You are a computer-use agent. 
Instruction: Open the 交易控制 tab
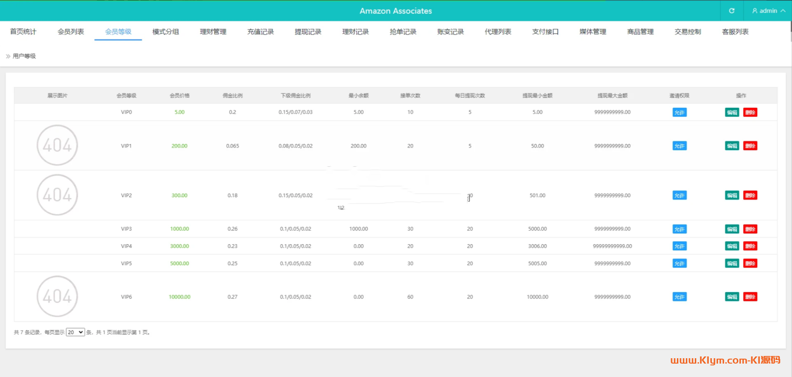pos(688,32)
